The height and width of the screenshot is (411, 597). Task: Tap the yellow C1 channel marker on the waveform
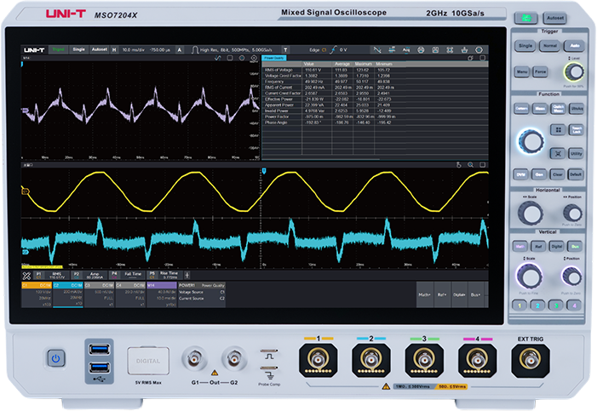26,191
